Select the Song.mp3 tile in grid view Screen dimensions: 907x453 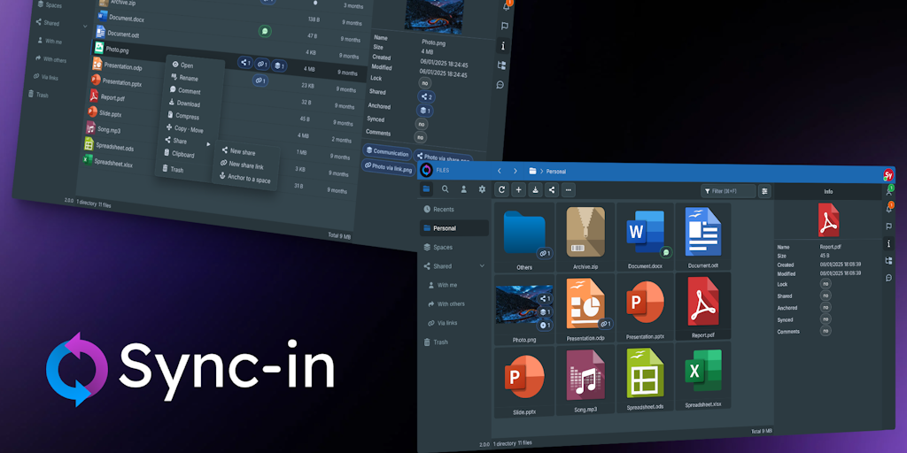point(585,380)
